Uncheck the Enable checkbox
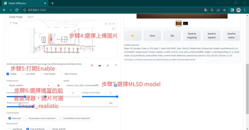 coord(8,74)
